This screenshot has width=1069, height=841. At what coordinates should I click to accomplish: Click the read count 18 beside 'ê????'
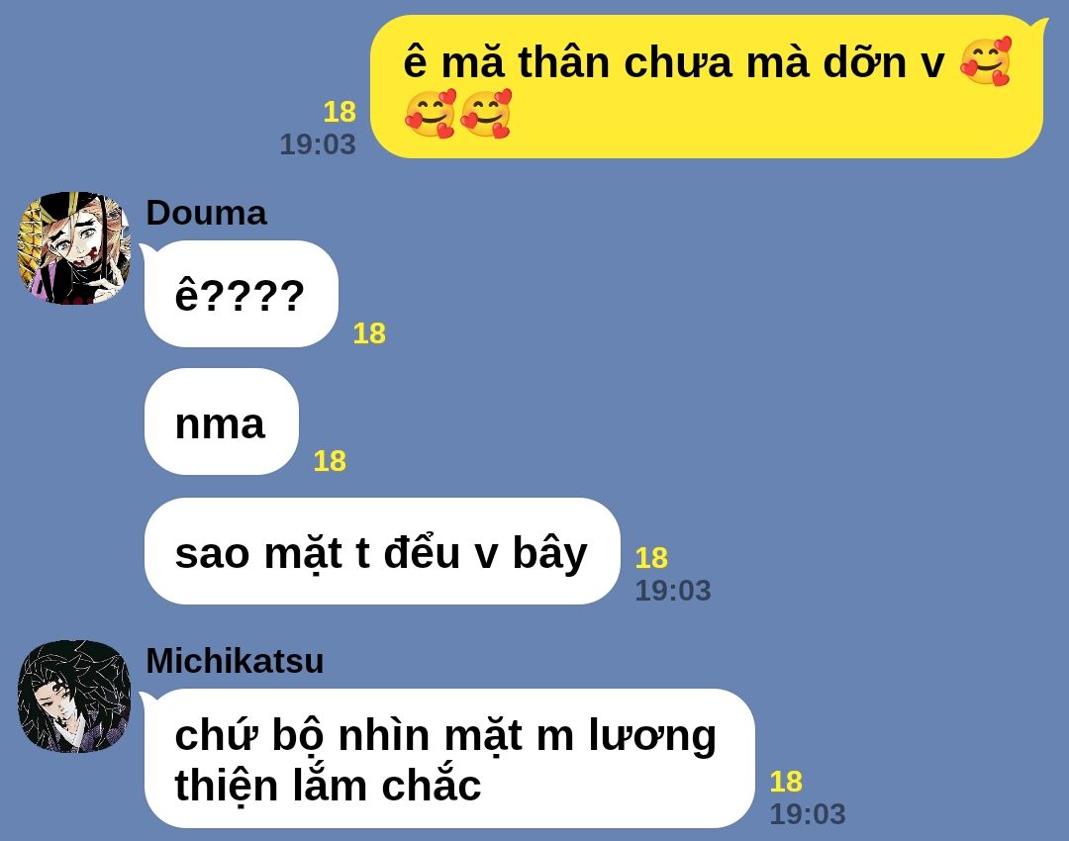pos(369,334)
